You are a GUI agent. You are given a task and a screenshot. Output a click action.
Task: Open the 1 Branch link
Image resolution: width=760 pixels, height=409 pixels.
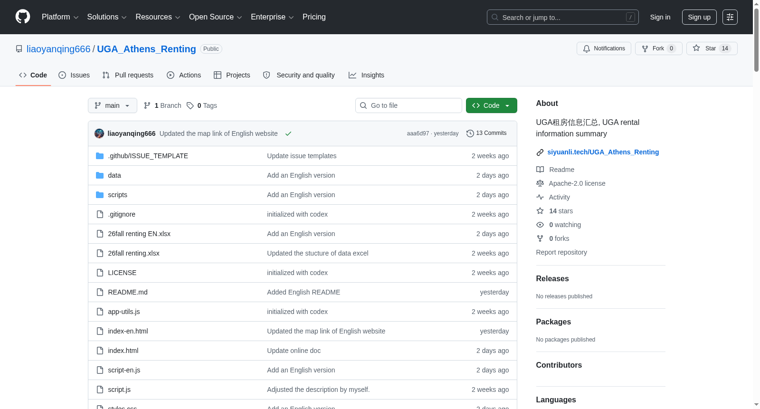pos(162,105)
